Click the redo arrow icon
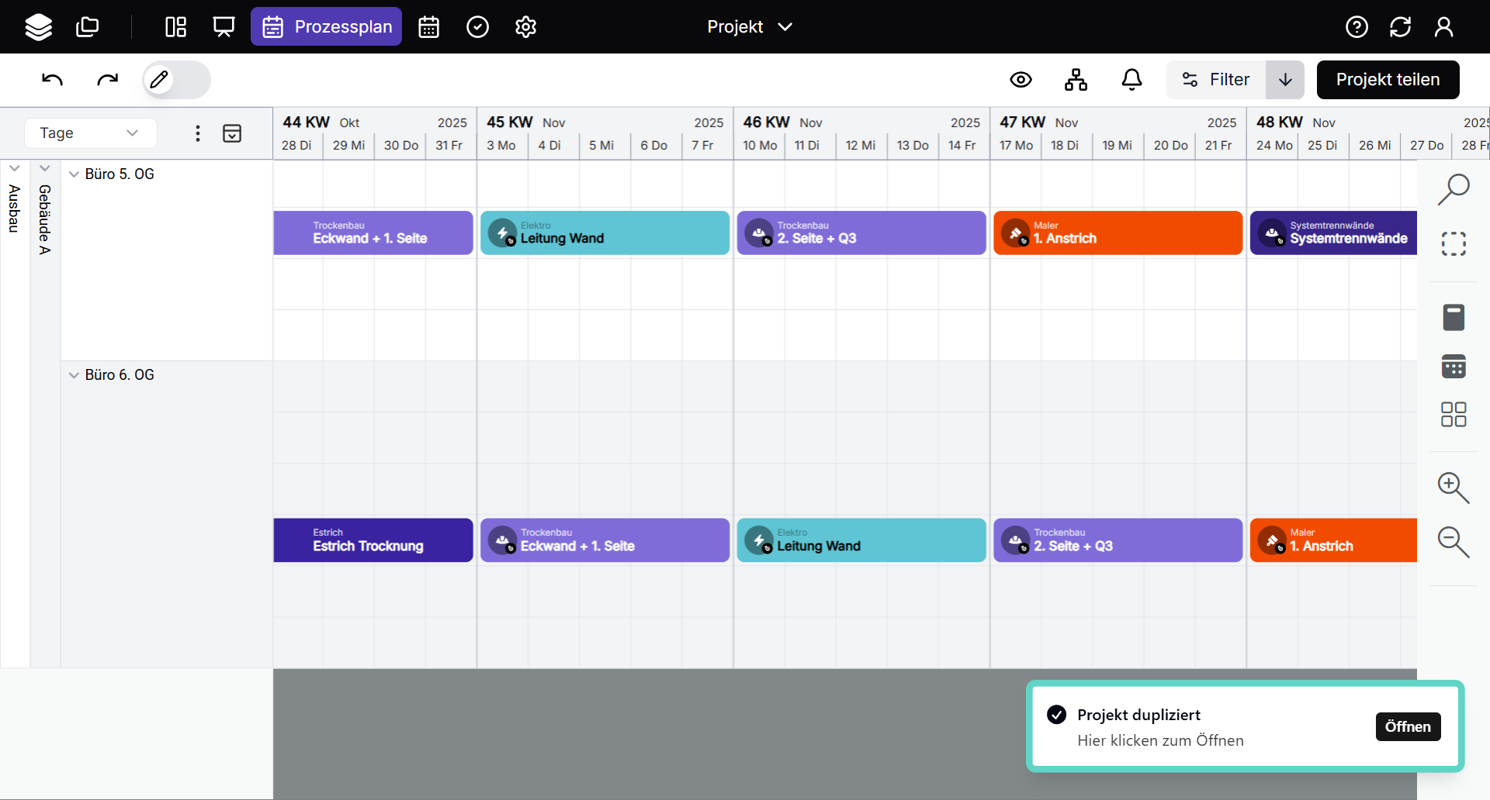The image size is (1490, 800). pos(107,80)
